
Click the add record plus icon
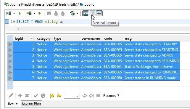coord(20,96)
